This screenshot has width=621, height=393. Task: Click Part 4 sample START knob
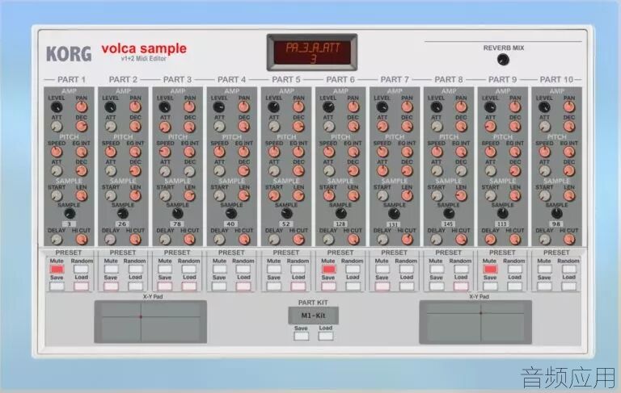tap(219, 196)
